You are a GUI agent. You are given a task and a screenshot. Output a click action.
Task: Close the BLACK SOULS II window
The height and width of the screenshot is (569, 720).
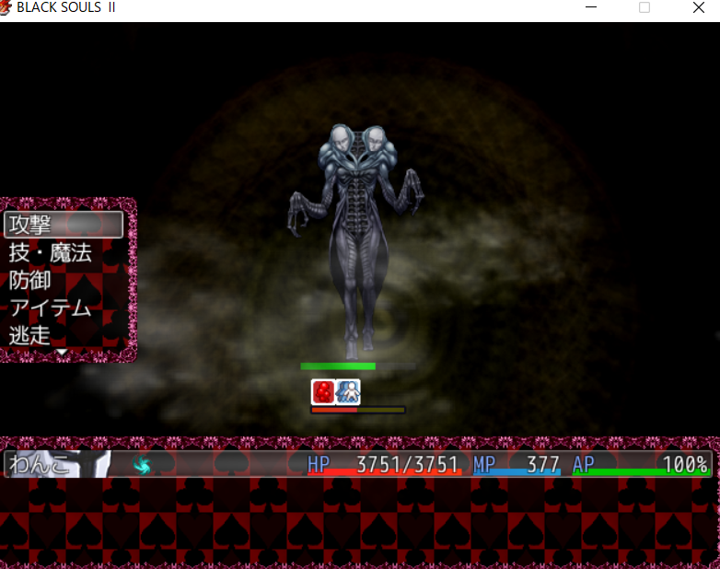[699, 7]
